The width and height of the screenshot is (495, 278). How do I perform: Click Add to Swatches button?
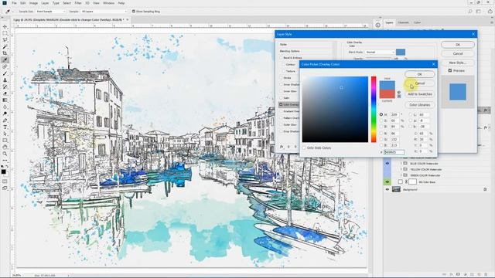pyautogui.click(x=419, y=94)
